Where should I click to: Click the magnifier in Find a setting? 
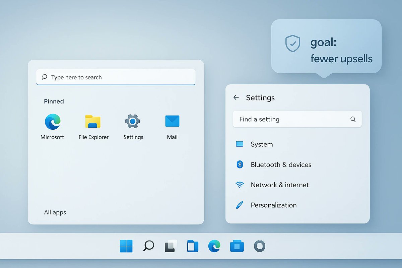[x=353, y=119]
